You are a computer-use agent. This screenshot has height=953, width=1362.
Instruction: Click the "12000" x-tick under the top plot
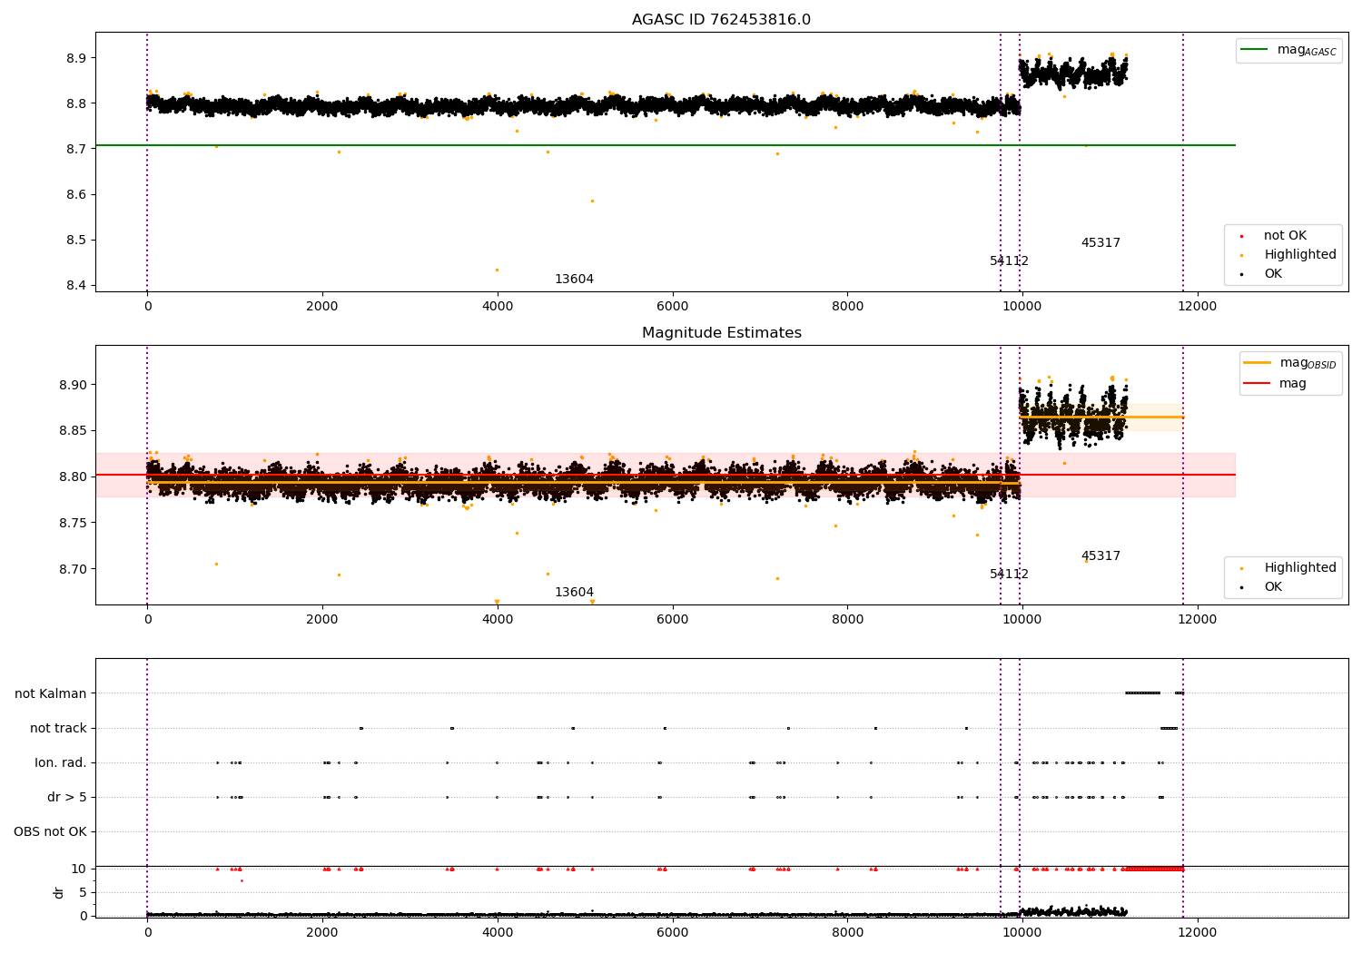(1197, 307)
